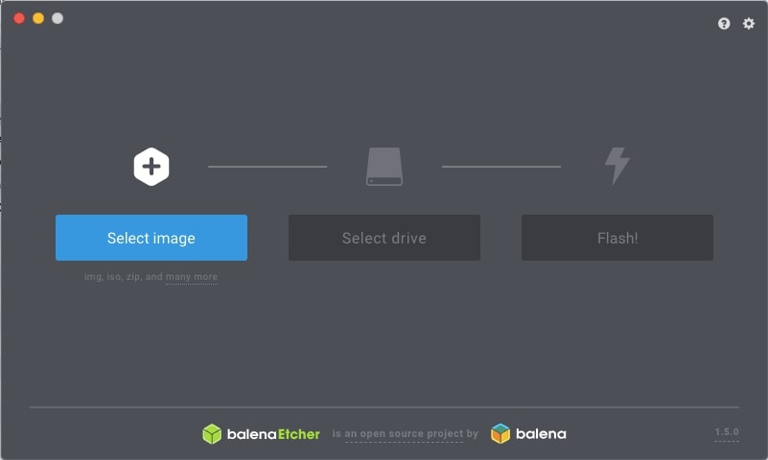
Task: Open the "an open source project" link
Action: pyautogui.click(x=404, y=434)
